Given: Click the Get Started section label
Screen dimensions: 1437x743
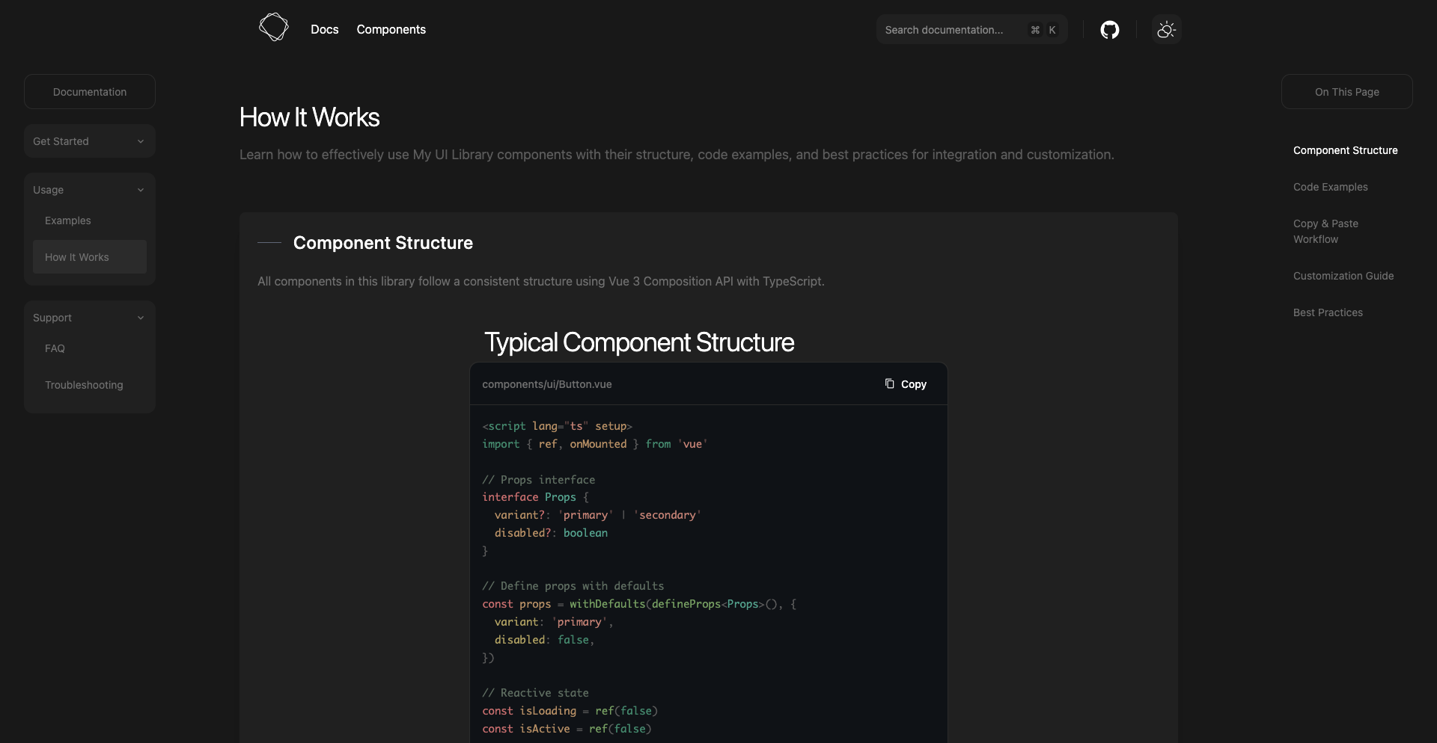Looking at the screenshot, I should 61,141.
